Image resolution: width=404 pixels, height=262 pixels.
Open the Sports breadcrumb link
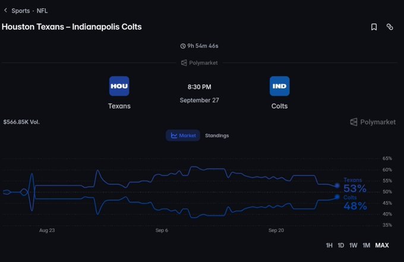tap(21, 11)
